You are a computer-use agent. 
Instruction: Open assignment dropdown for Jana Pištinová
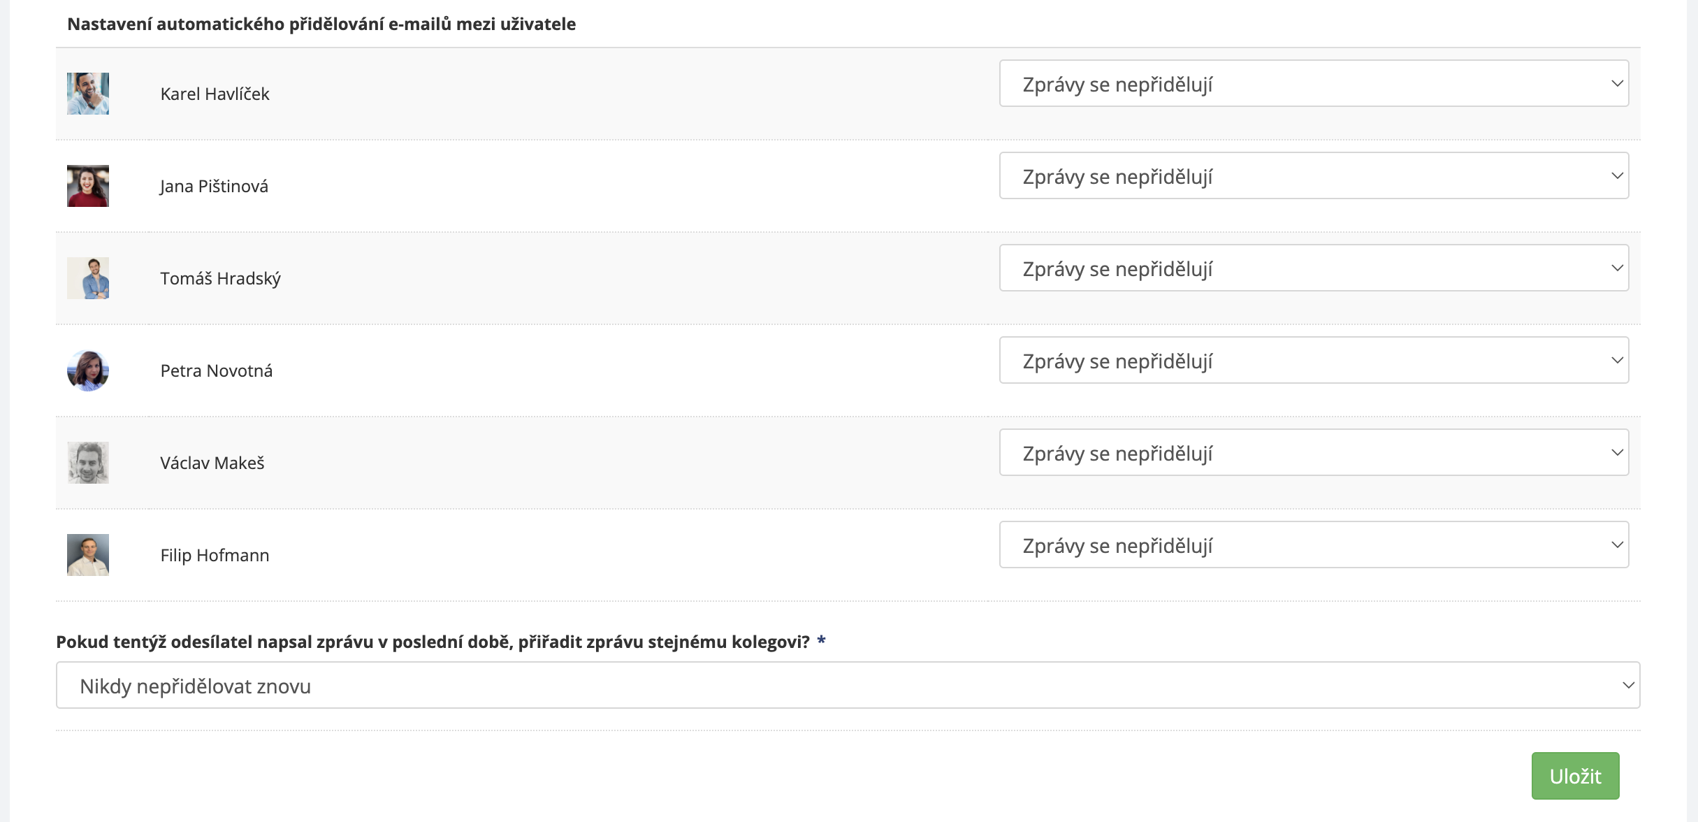point(1314,176)
